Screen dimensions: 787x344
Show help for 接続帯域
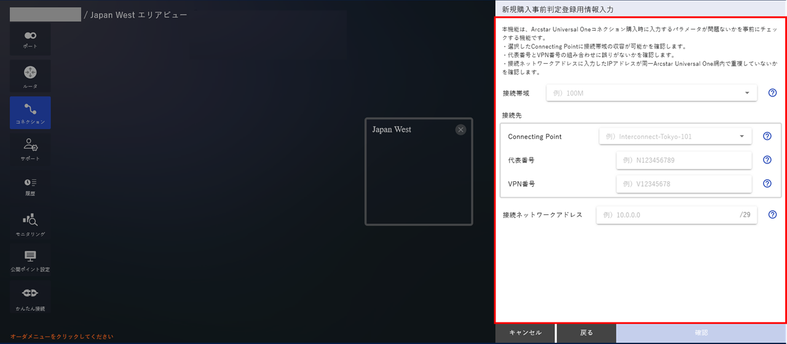click(x=772, y=93)
